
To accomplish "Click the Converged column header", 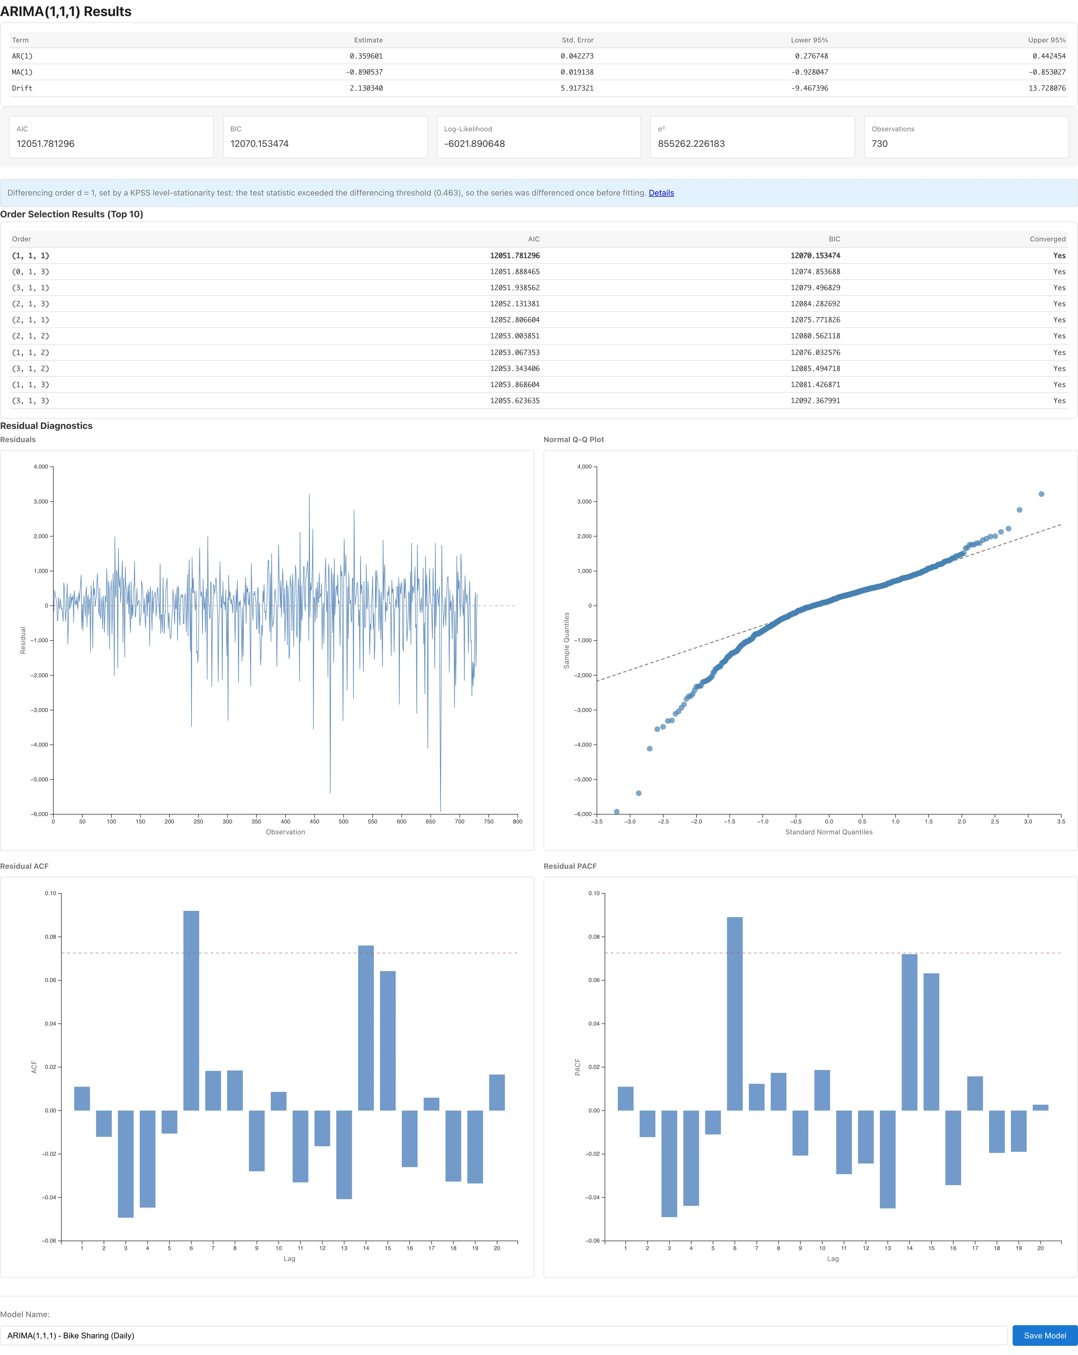I will pyautogui.click(x=1047, y=239).
